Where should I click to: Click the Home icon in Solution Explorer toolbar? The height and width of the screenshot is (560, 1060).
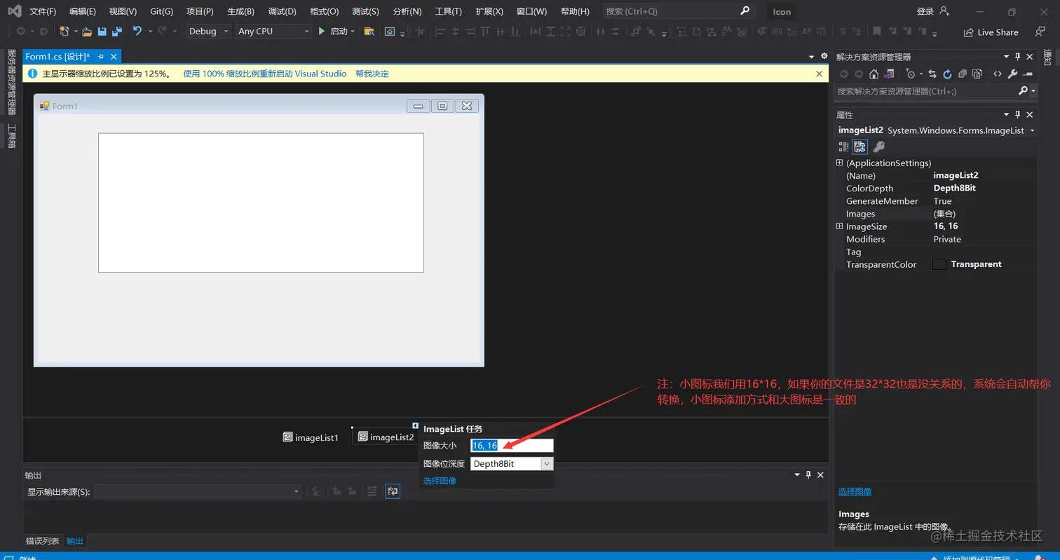(x=874, y=74)
